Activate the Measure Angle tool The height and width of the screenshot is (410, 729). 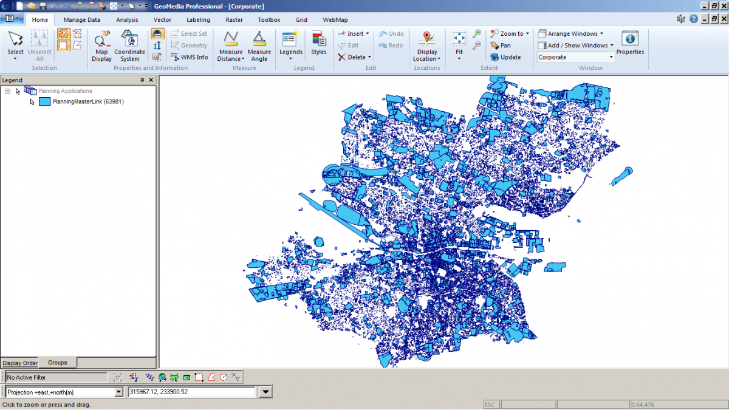coord(259,46)
